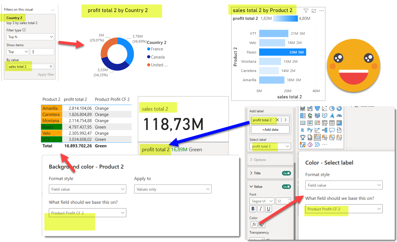397x242 pixels.
Task: Open the Select label dropdown
Action: click(270, 146)
